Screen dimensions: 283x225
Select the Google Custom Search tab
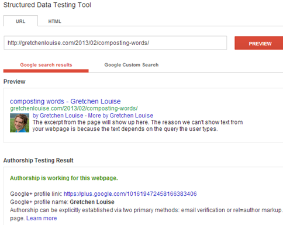[132, 65]
